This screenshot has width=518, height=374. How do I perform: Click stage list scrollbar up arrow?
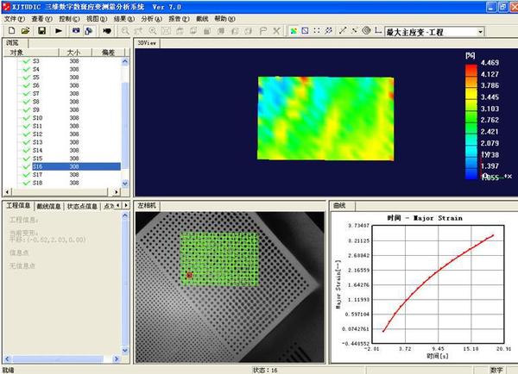(x=125, y=61)
